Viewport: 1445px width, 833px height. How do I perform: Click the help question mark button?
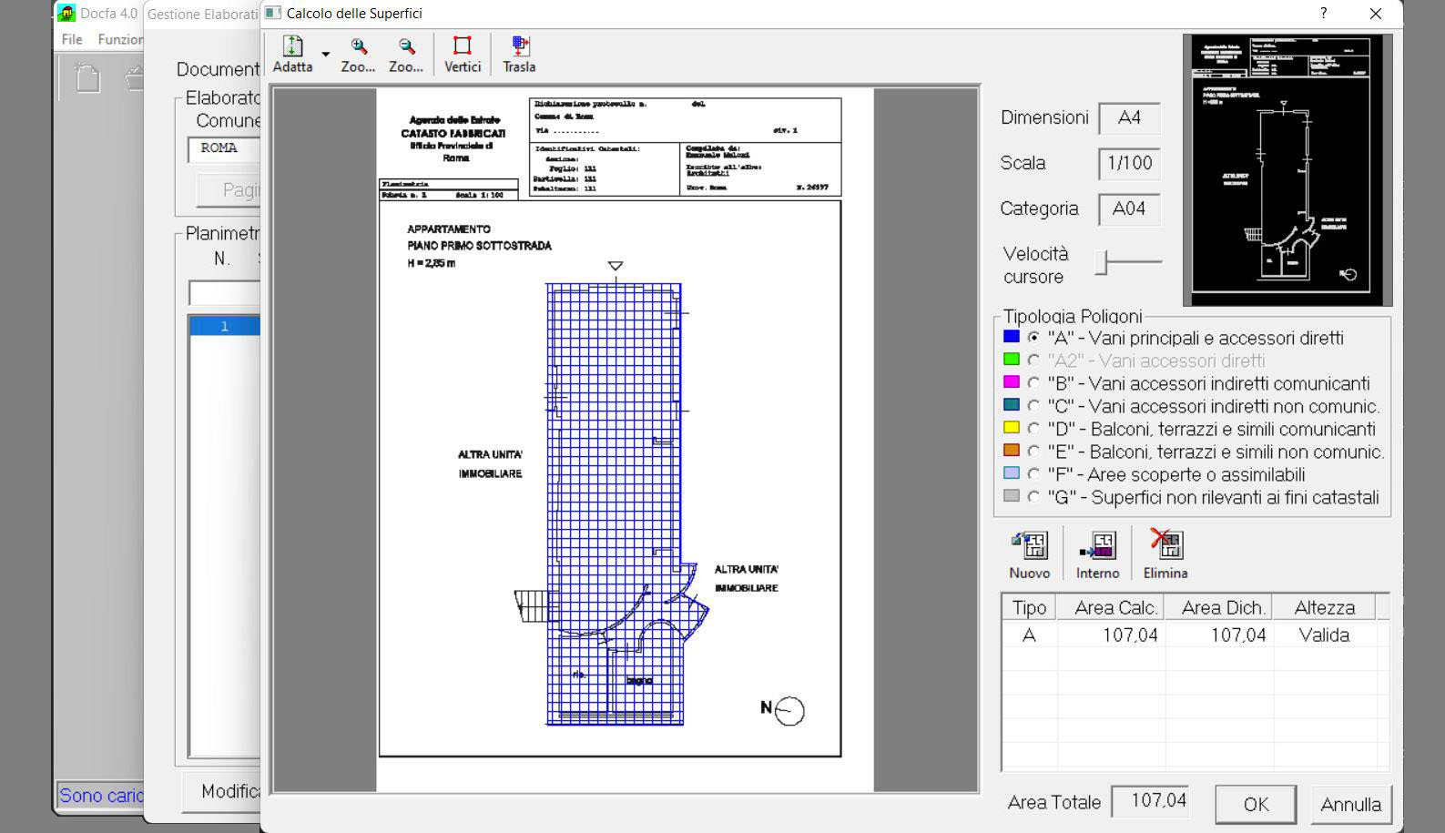coord(1323,14)
